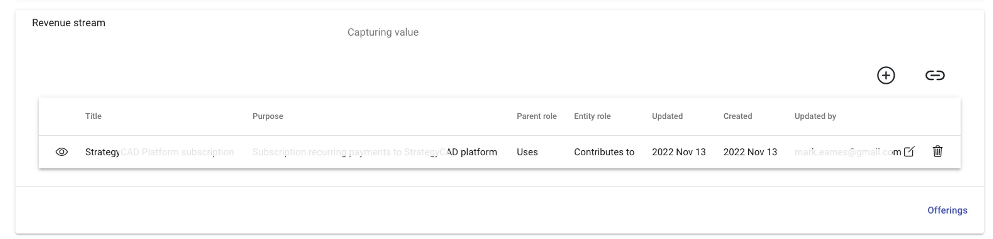The image size is (993, 239).
Task: Click the mark.eames@gmail.com cell
Action: [847, 152]
